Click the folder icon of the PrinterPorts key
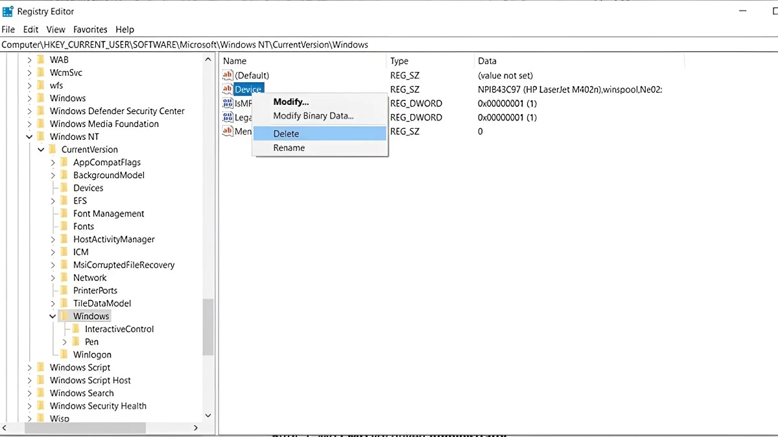 (x=64, y=290)
